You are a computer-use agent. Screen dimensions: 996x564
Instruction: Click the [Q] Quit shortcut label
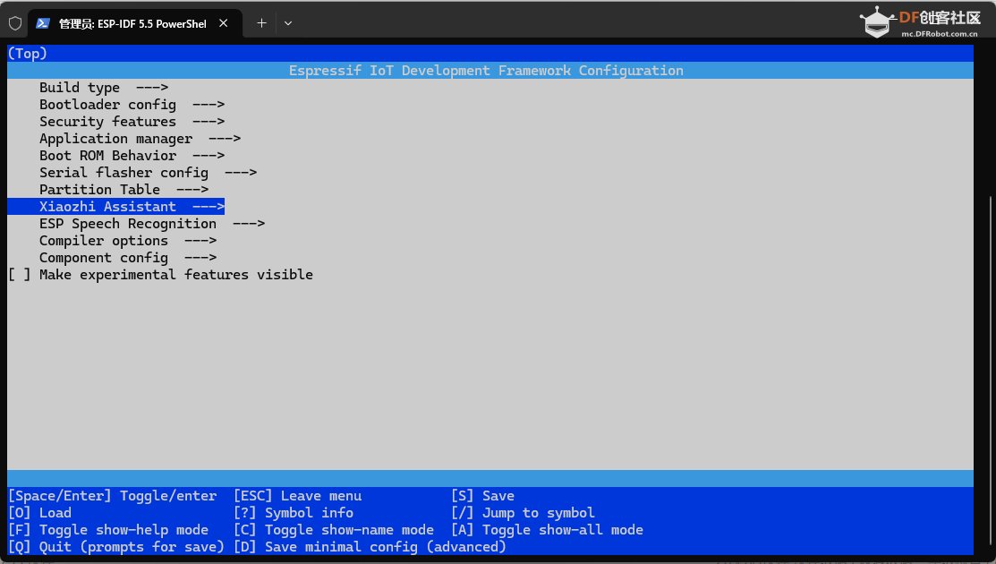tap(115, 547)
